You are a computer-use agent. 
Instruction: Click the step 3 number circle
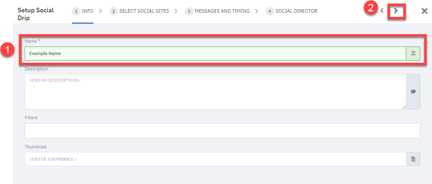[x=189, y=11]
